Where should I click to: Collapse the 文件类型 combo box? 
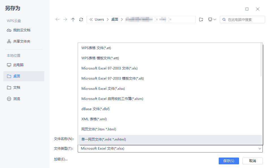click(x=260, y=149)
